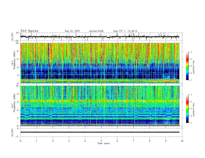Click the ch.1 voltage waveform trace
The image size is (205, 158).
pos(100,37)
